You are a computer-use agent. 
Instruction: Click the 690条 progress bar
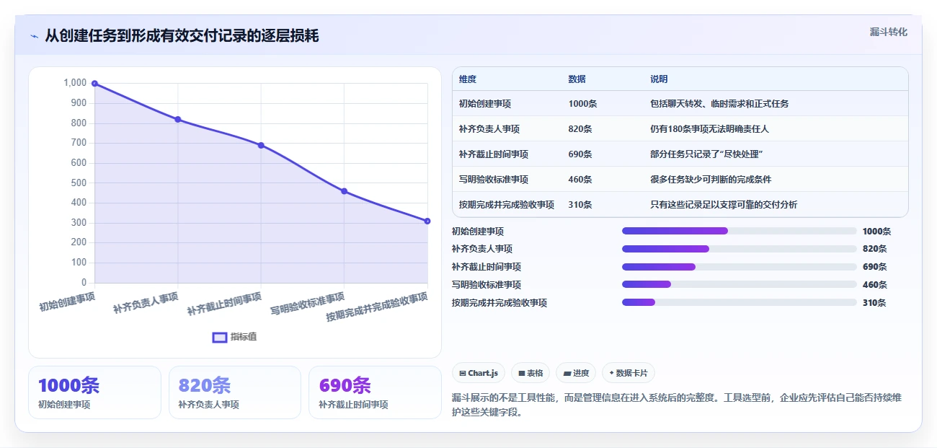click(740, 267)
